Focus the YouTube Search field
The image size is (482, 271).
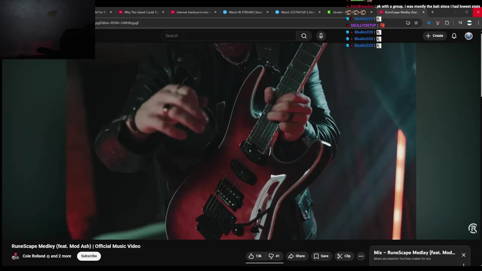[229, 36]
